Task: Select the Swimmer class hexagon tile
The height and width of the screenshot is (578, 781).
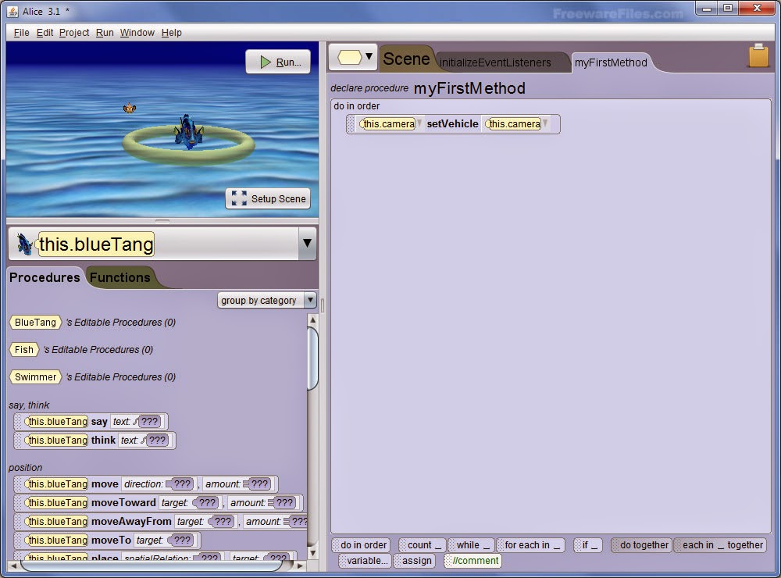Action: [35, 376]
